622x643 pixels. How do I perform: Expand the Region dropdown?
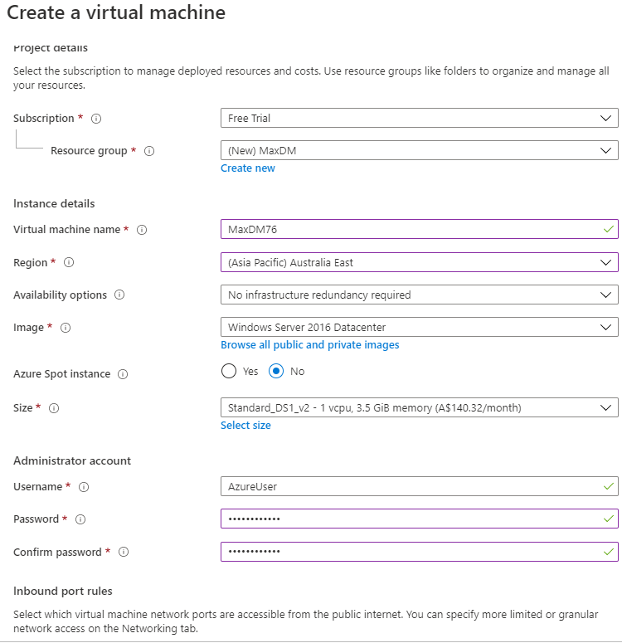(x=419, y=262)
